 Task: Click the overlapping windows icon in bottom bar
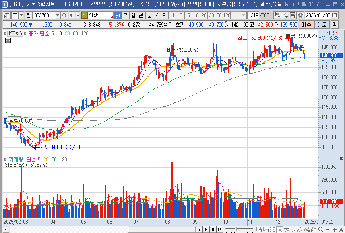[x=266, y=230]
